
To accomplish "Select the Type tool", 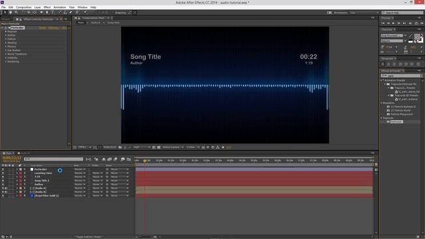I will tap(53, 13).
